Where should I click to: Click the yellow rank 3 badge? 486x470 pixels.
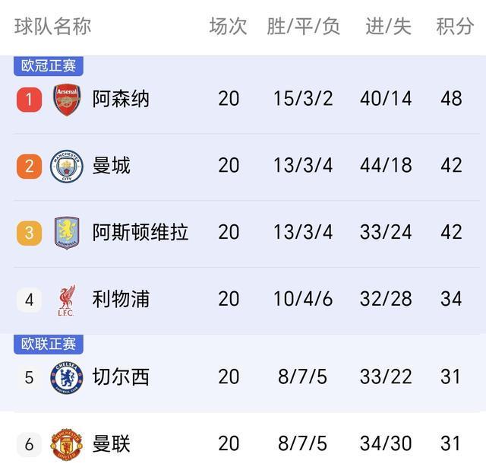29,233
